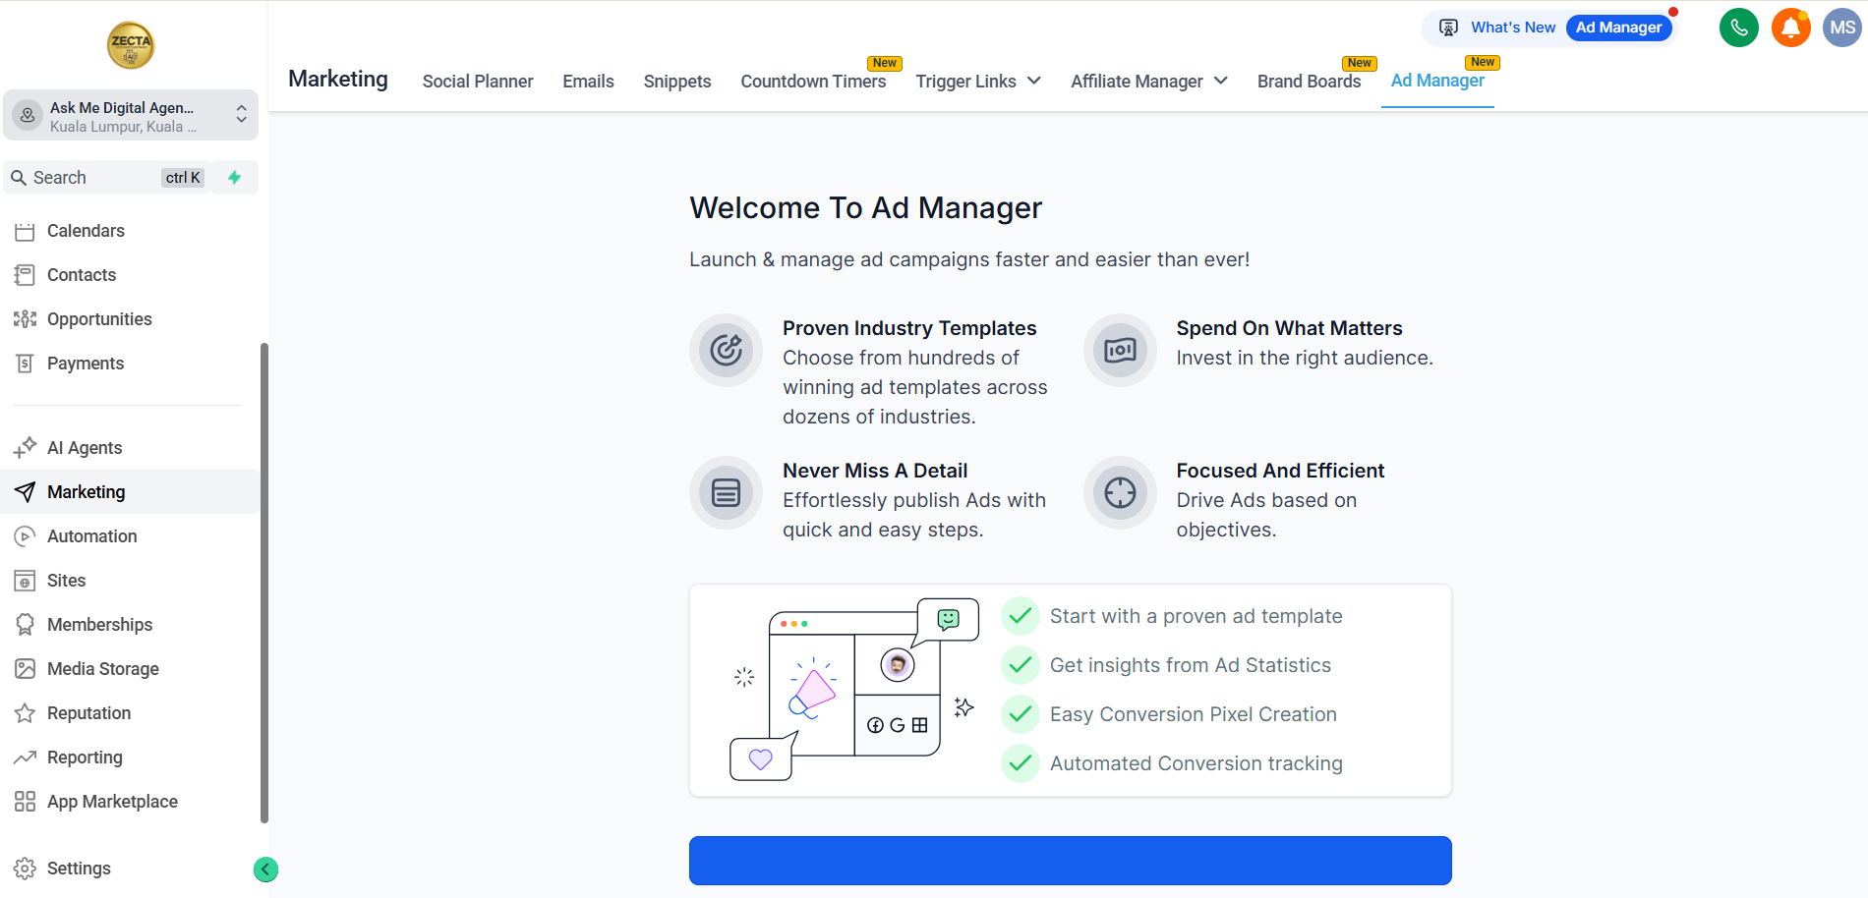Image resolution: width=1868 pixels, height=898 pixels.
Task: Open AI Agents in the sidebar
Action: tap(85, 448)
